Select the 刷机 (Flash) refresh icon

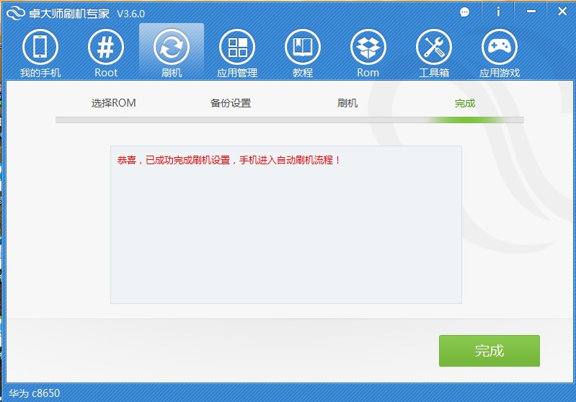pos(172,48)
